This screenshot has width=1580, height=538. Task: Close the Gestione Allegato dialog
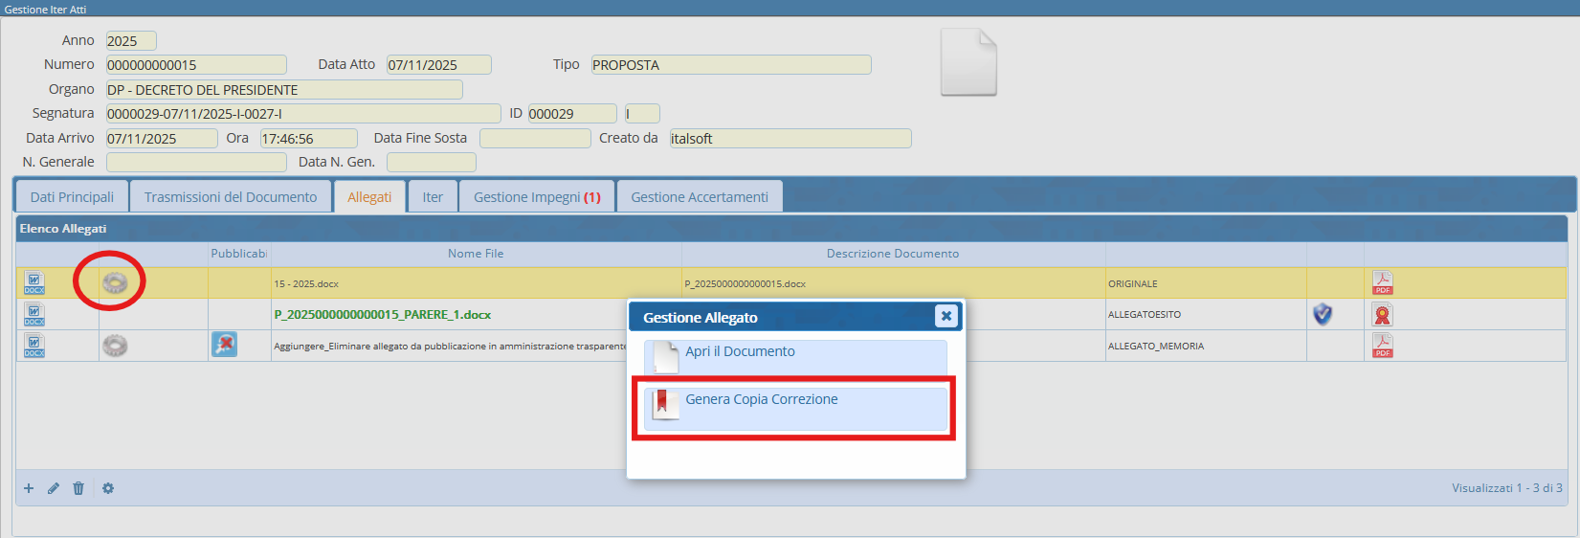pyautogui.click(x=946, y=316)
